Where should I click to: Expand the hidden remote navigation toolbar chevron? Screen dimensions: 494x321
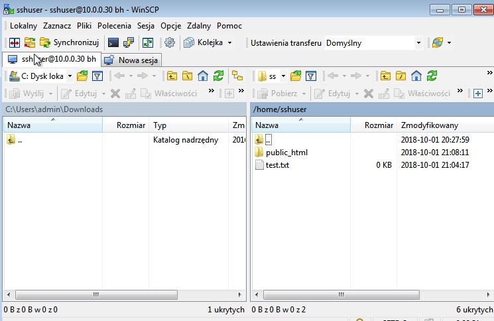(489, 73)
